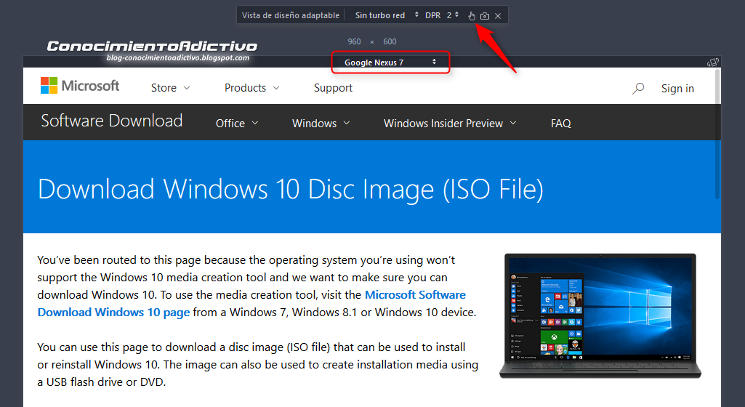Click the Windows 10 laptop image
The image size is (745, 407).
pos(600,316)
